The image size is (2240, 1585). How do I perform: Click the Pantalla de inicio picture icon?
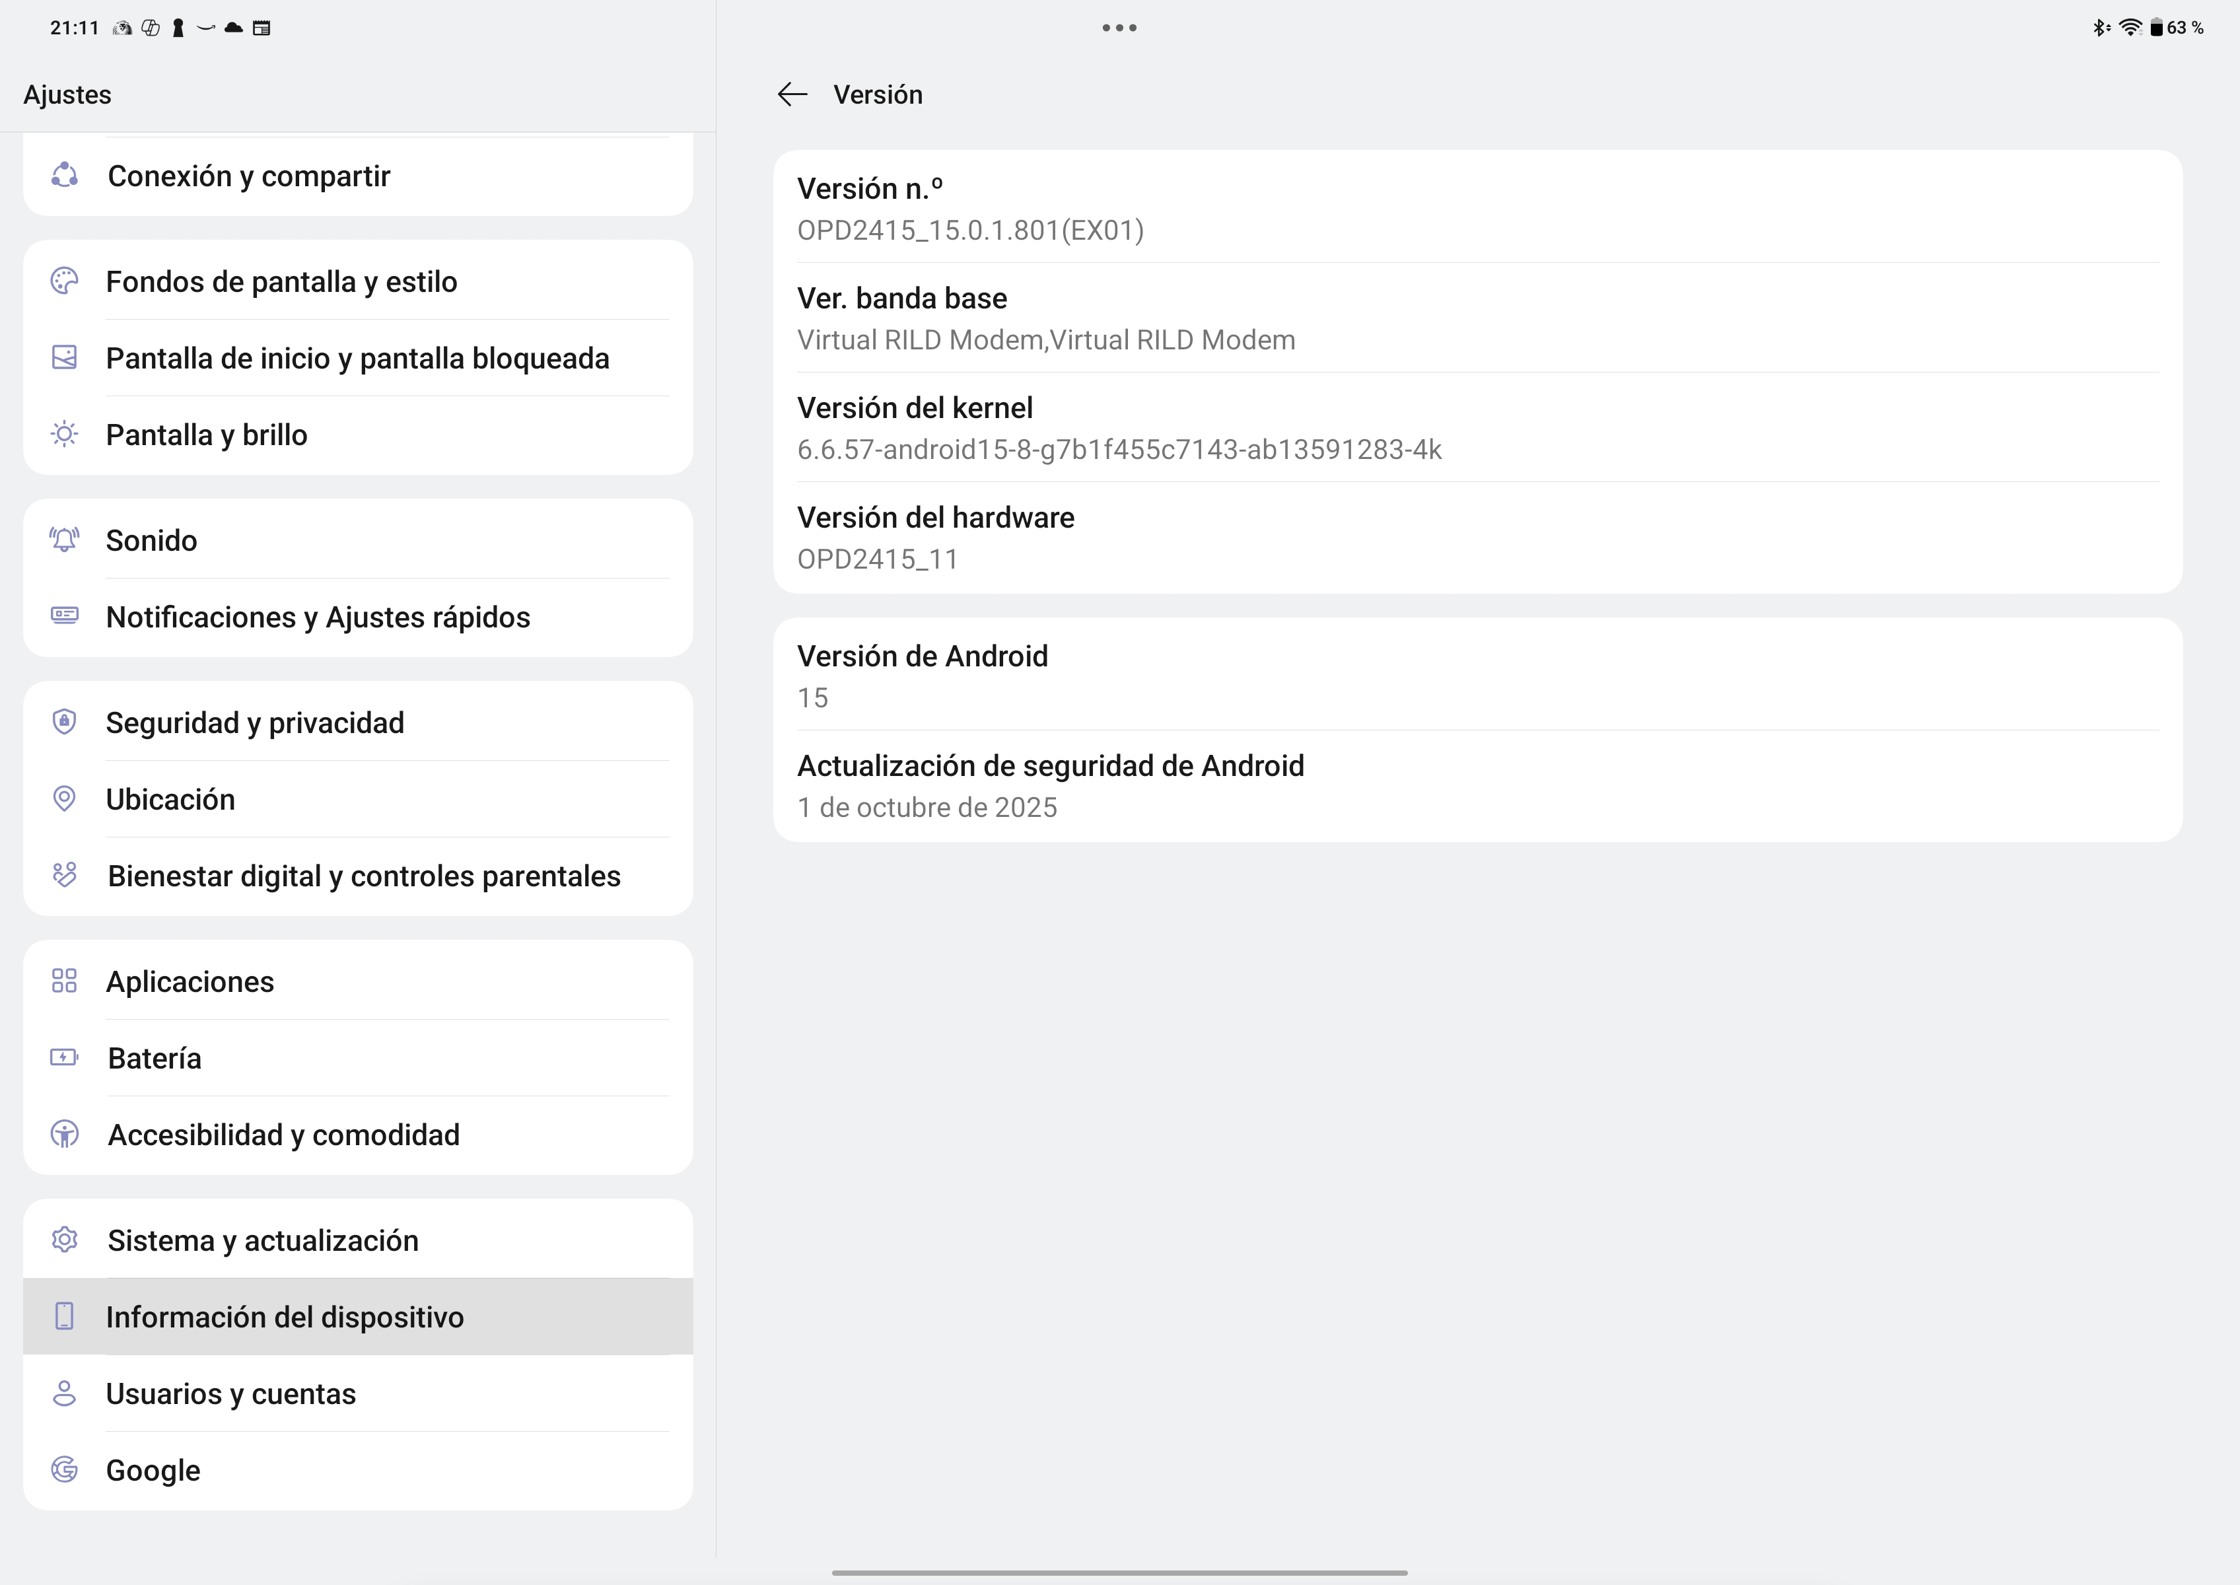(65, 357)
